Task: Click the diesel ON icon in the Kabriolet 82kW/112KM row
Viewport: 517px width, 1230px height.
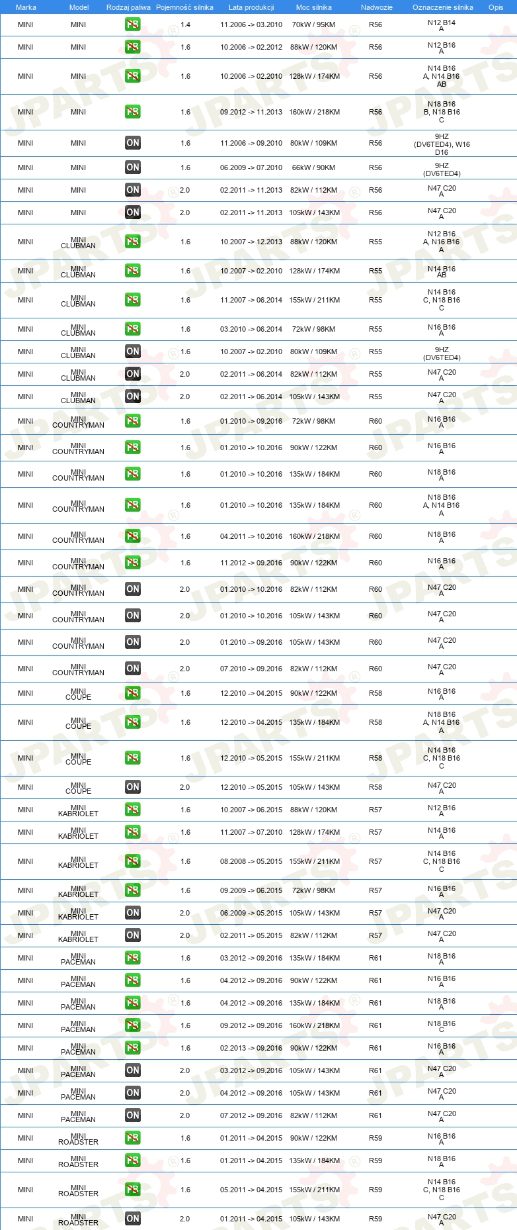Action: tap(133, 935)
